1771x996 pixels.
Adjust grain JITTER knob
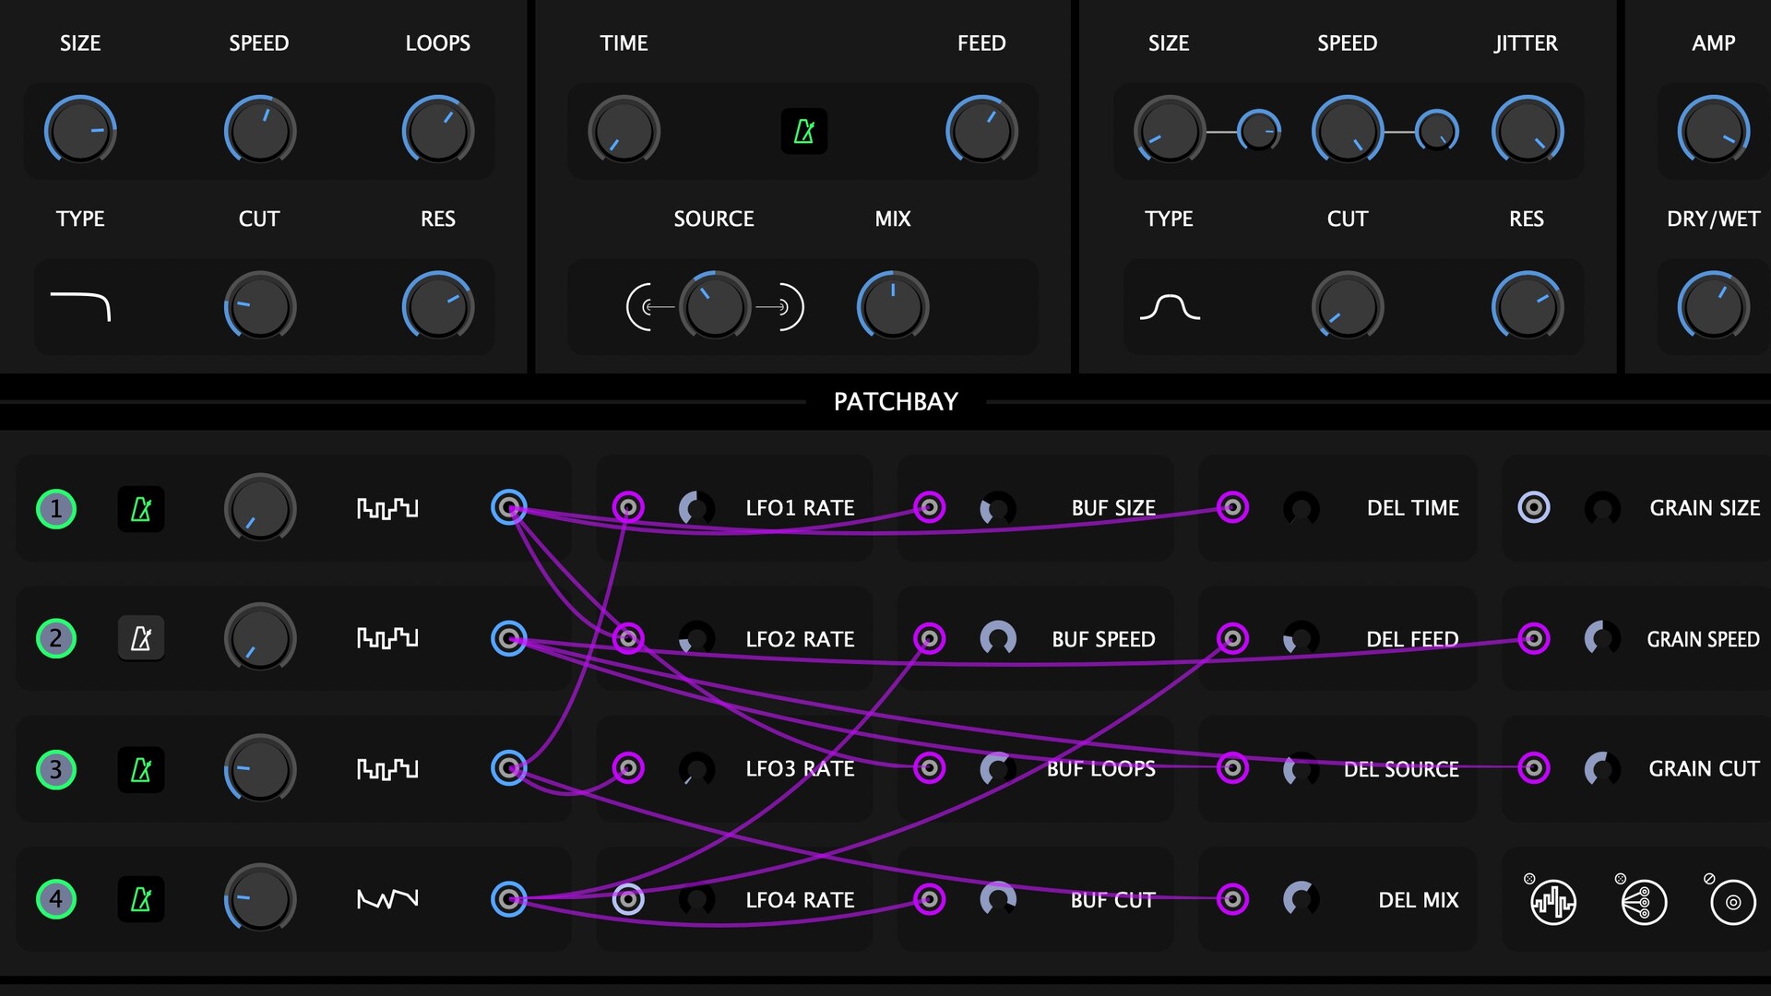[x=1527, y=131]
